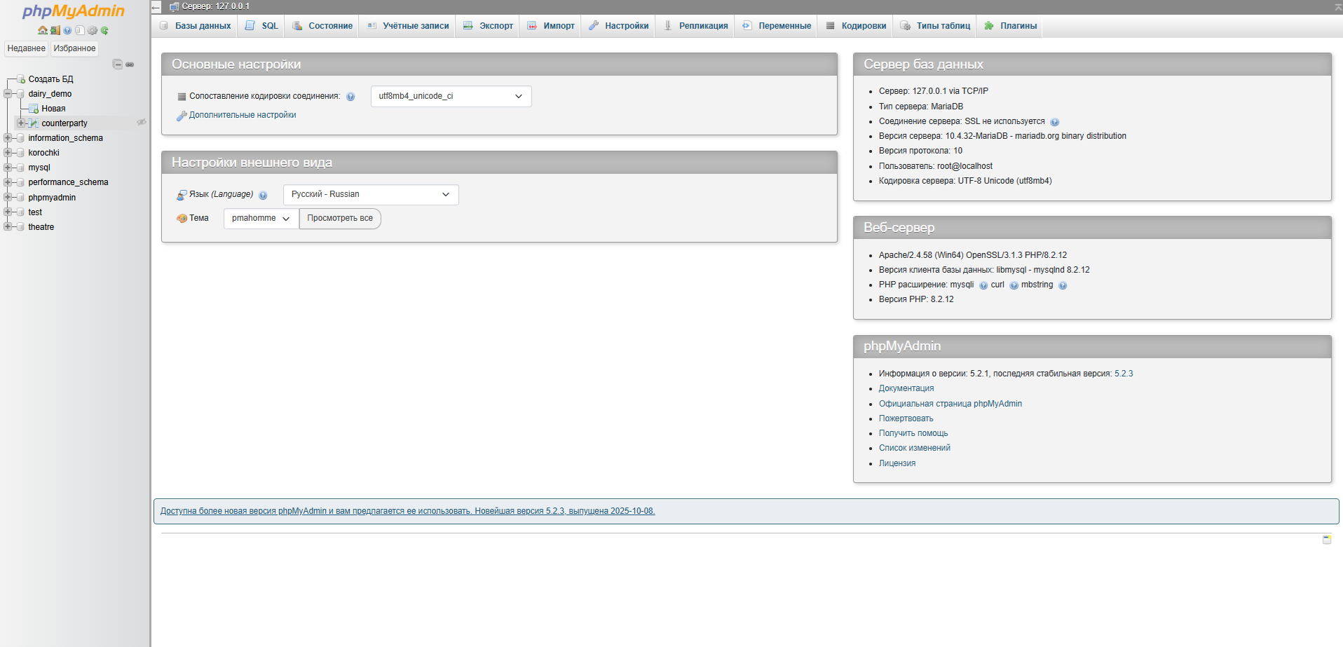Click the log out door icon
This screenshot has width=1343, height=647.
point(55,30)
